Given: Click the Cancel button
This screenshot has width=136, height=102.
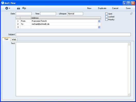Looking at the screenshot, I should [115, 8].
